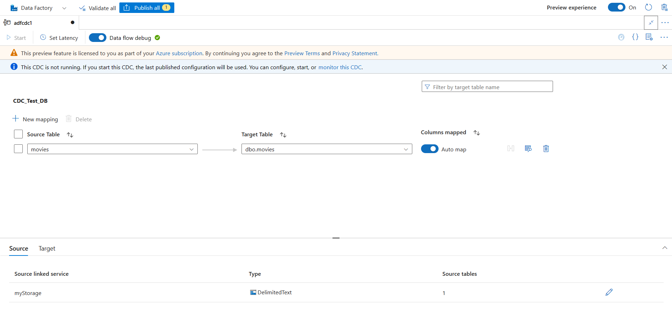672x324 pixels.
Task: Open the dbo.movies target table dropdown
Action: point(406,149)
